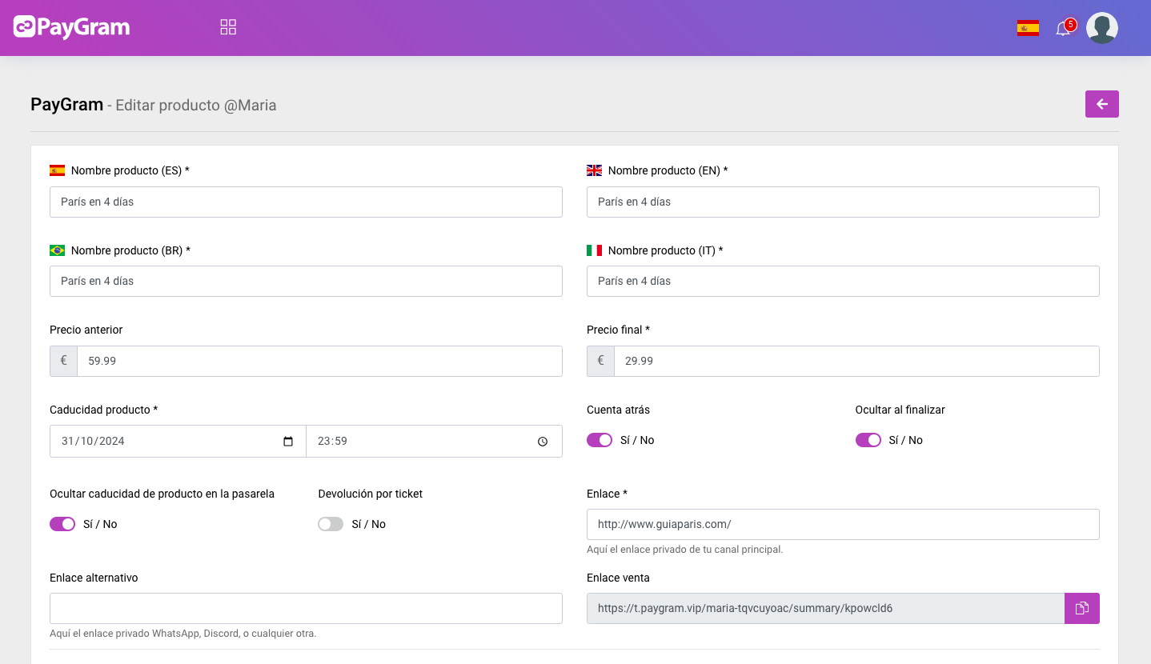This screenshot has height=664, width=1151.
Task: Click the back arrow button
Action: coord(1102,104)
